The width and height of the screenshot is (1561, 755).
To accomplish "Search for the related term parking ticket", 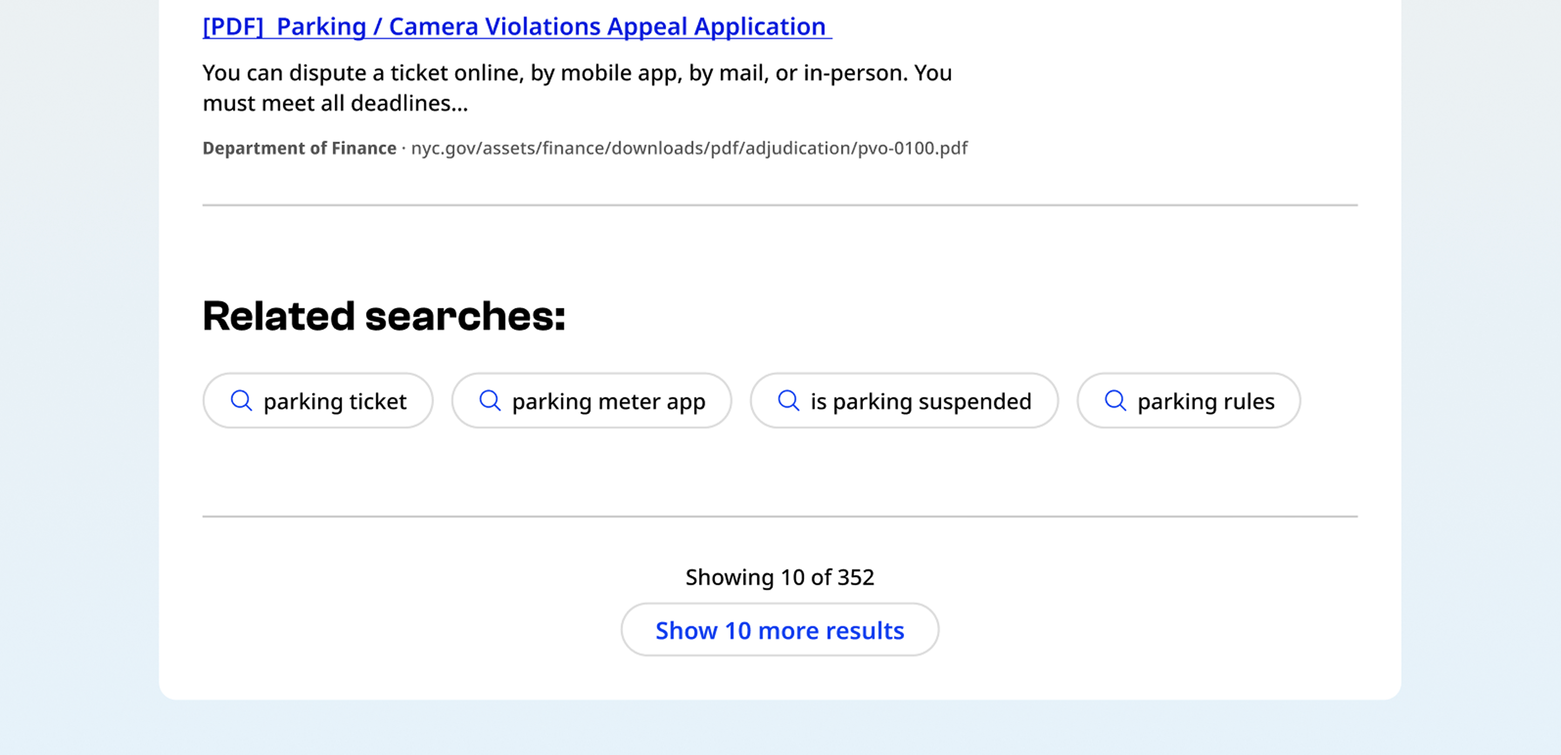I will pos(317,400).
